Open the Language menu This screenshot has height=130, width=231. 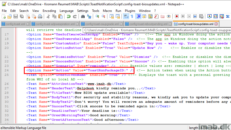[67, 11]
